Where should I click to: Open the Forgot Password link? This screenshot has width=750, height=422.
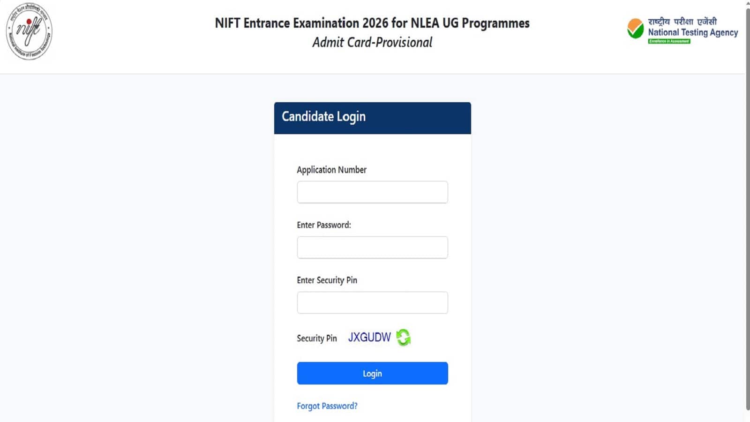(x=327, y=406)
